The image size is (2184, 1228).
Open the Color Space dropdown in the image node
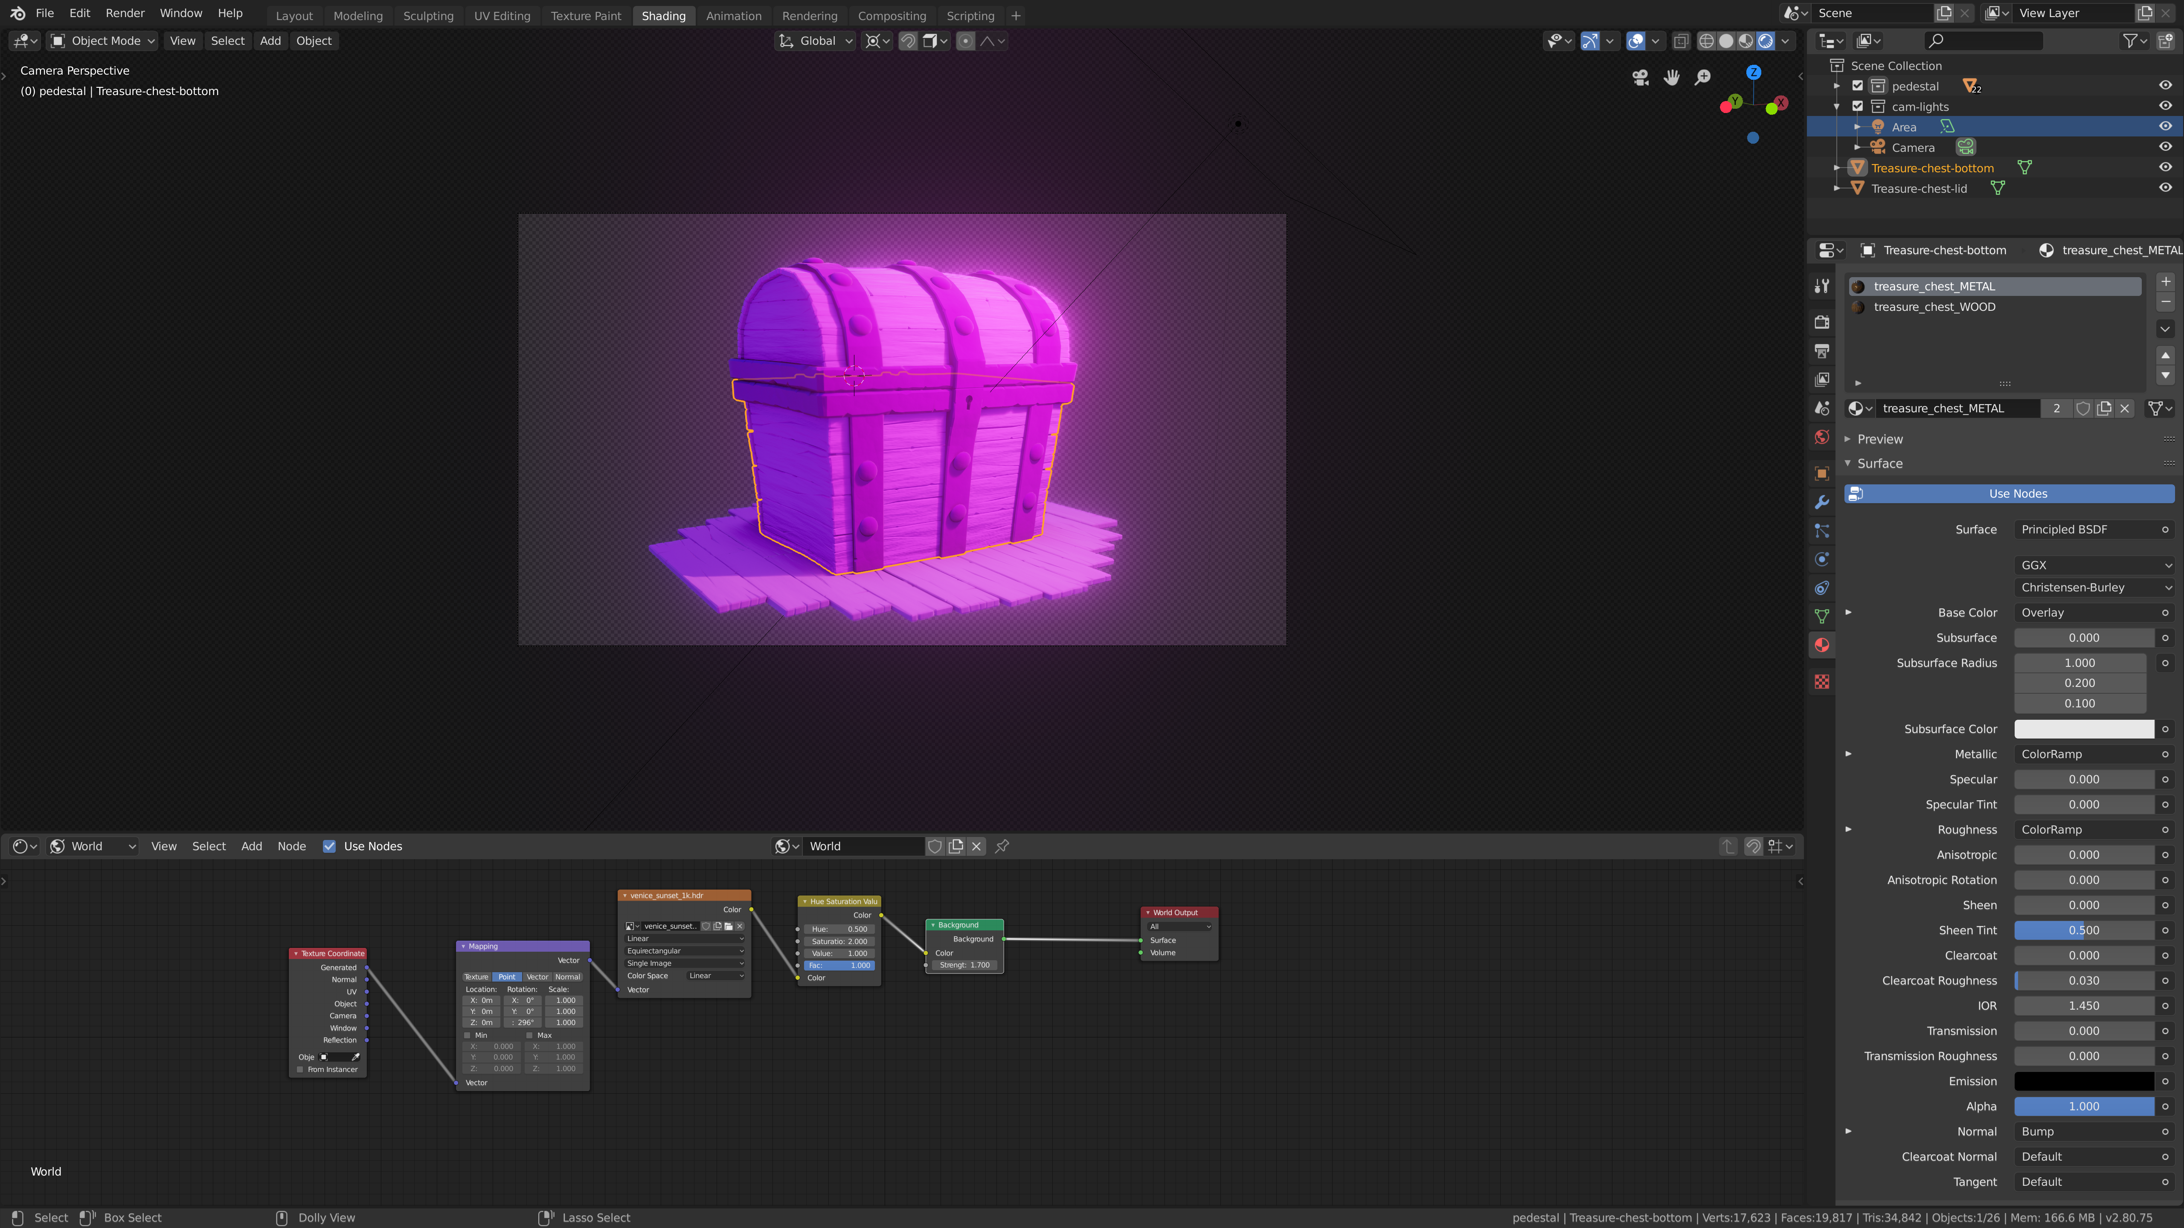715,976
